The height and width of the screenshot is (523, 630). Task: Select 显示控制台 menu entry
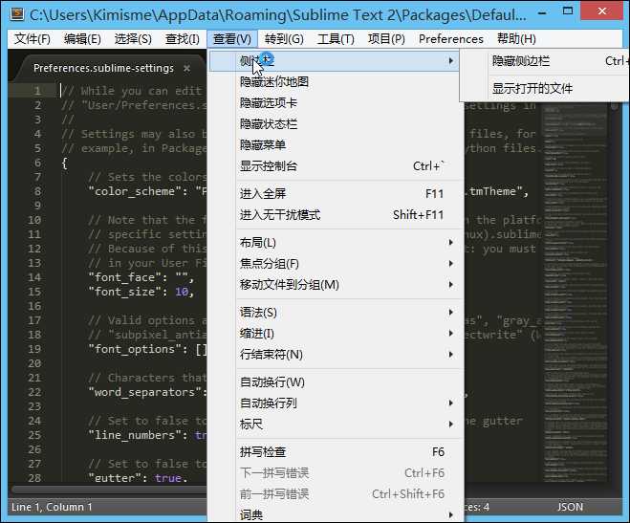coord(337,166)
